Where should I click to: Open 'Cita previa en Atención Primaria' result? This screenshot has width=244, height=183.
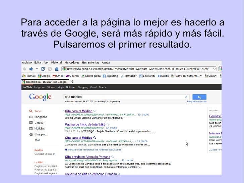point(87,157)
